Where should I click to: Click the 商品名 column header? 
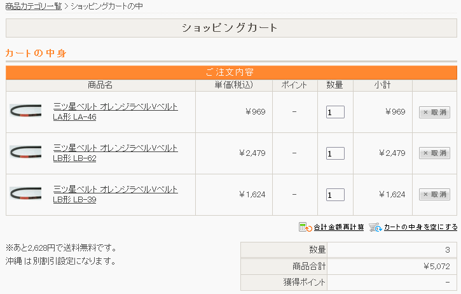coord(100,85)
